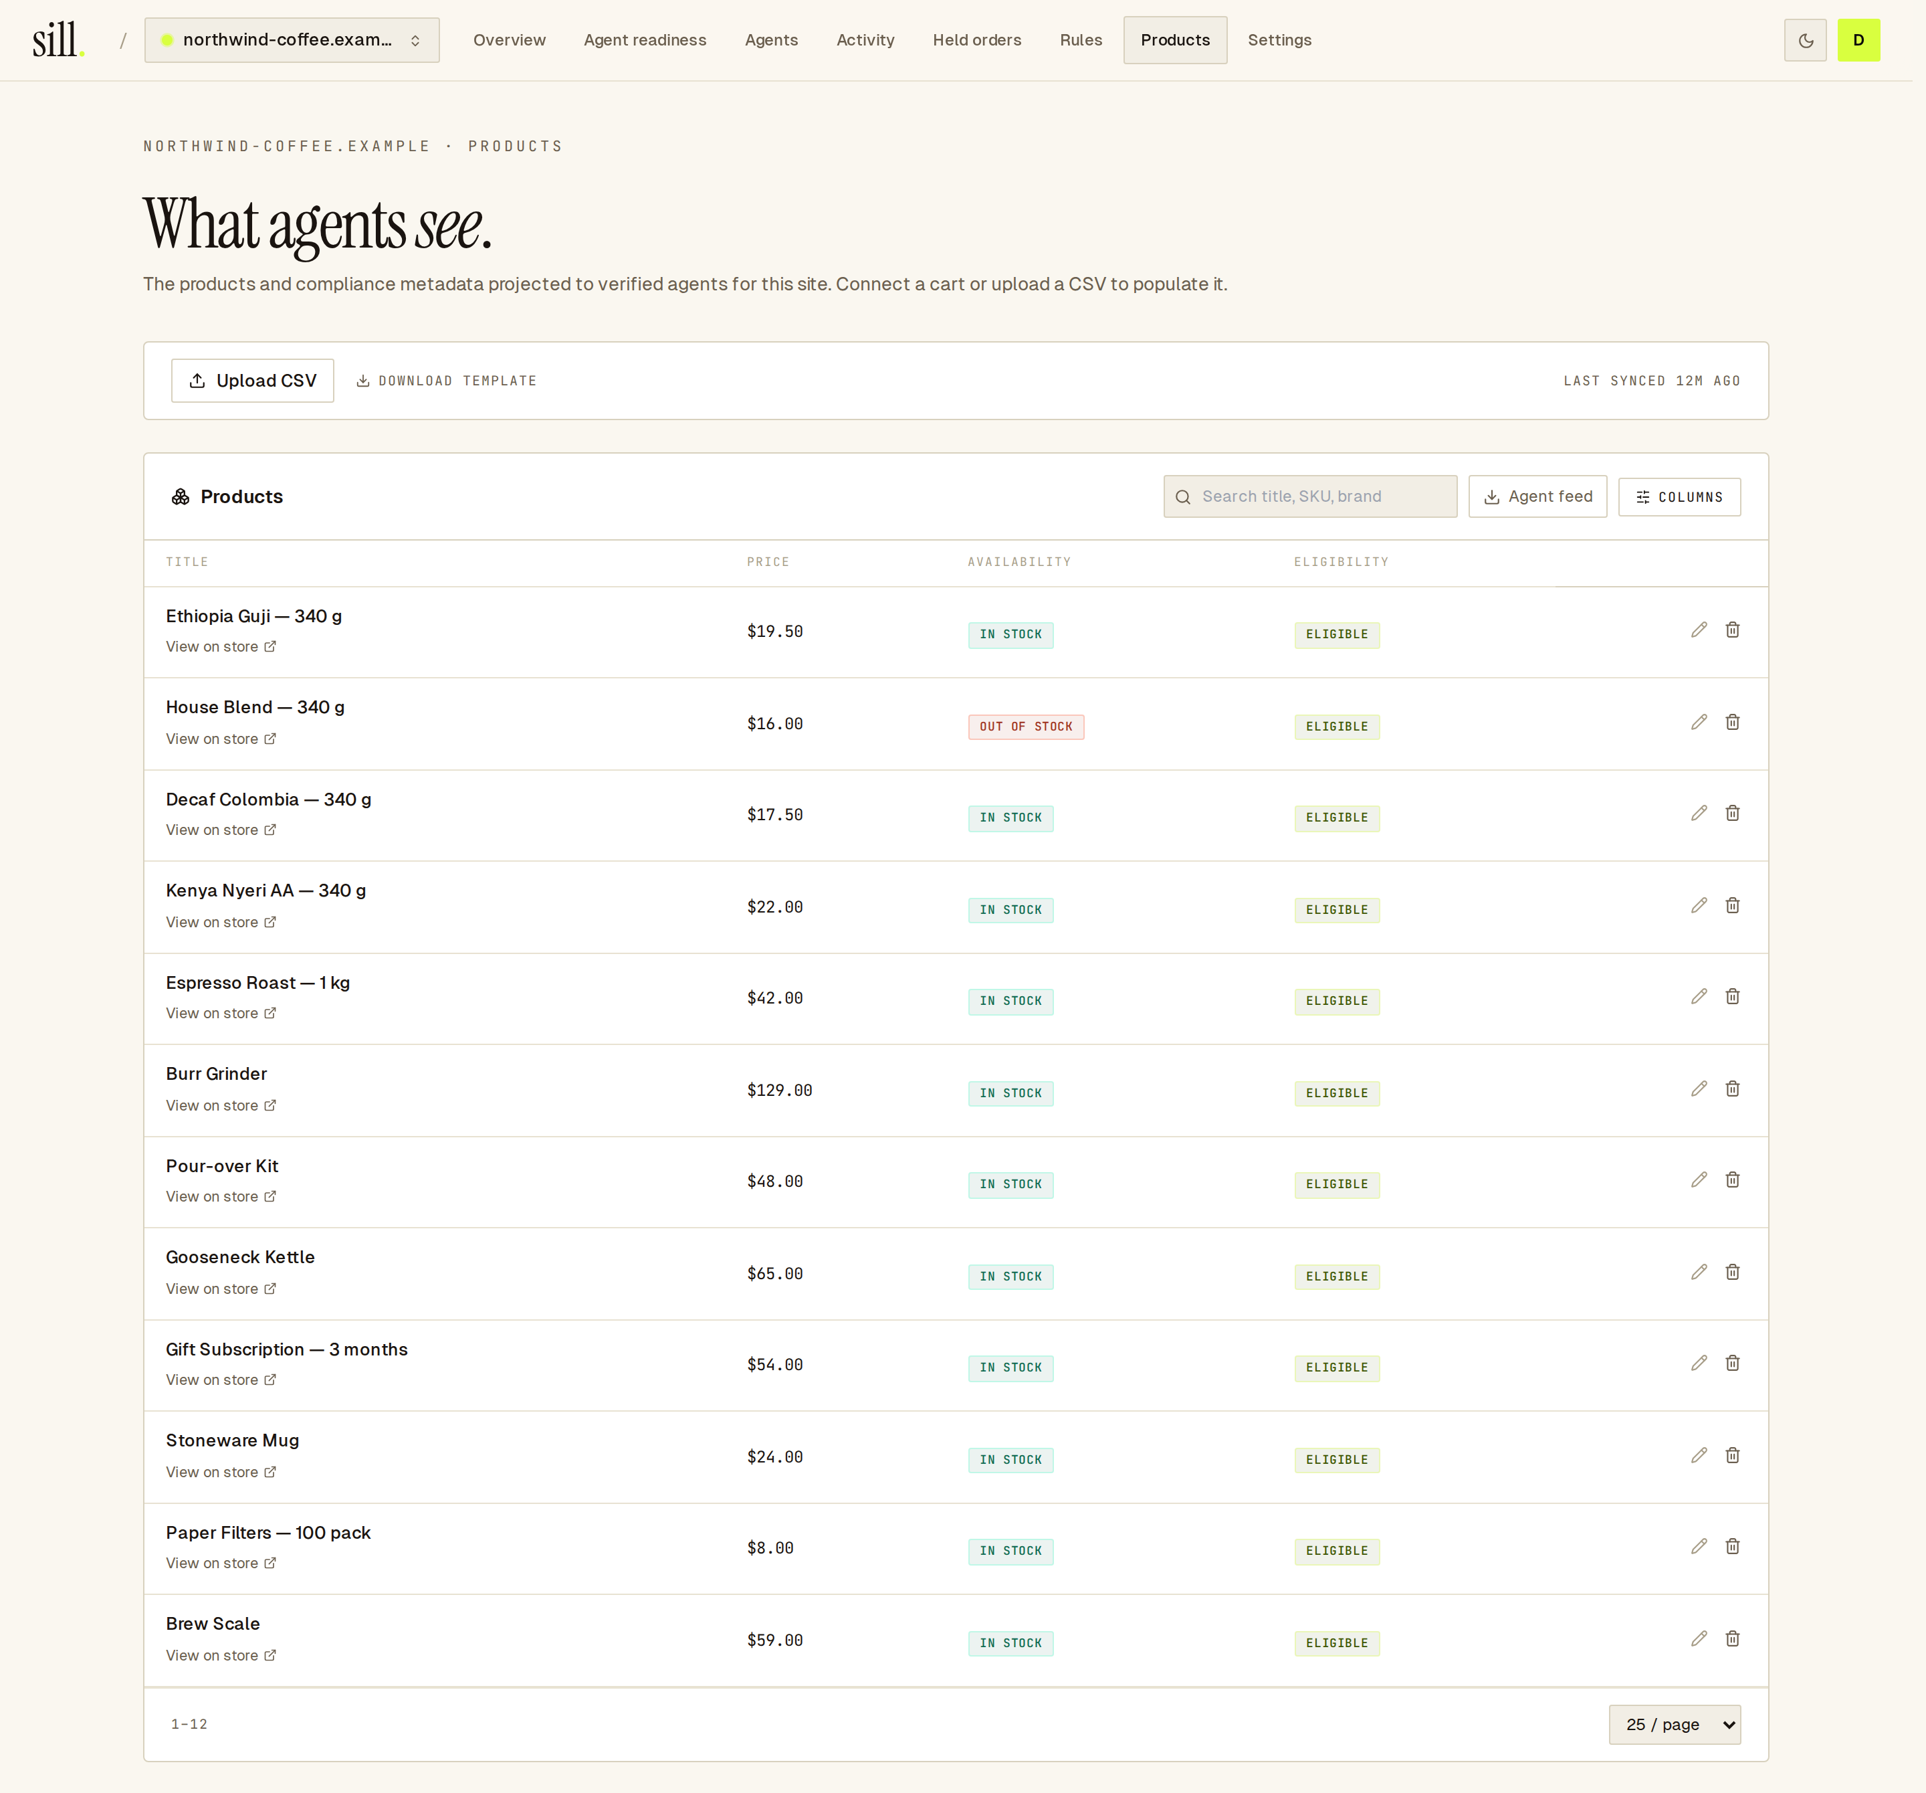View Burr Grinder on store
This screenshot has height=1793, width=1926.
point(221,1105)
